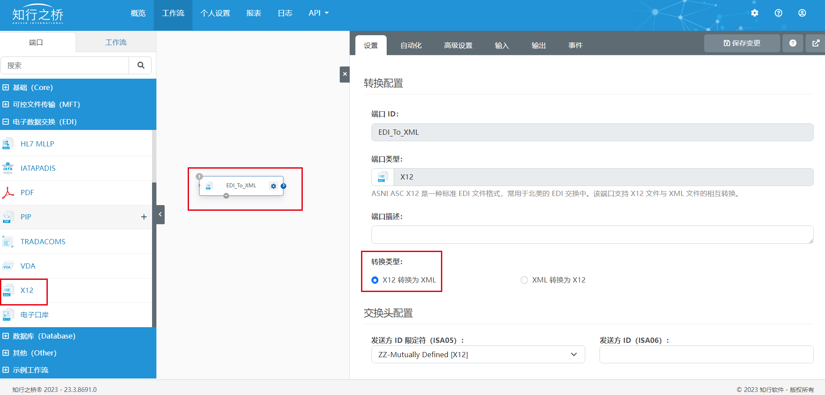Select the VDA connector icon

coord(7,266)
